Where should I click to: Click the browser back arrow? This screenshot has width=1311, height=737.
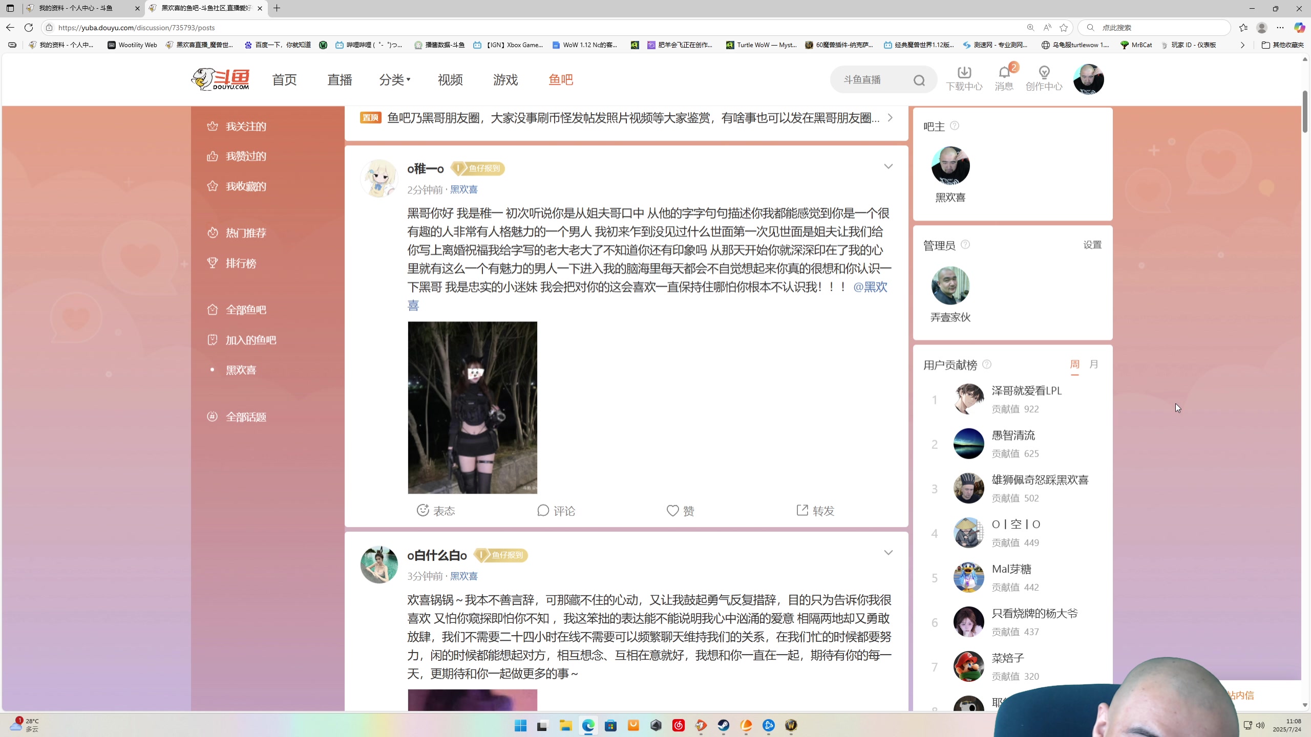10,28
